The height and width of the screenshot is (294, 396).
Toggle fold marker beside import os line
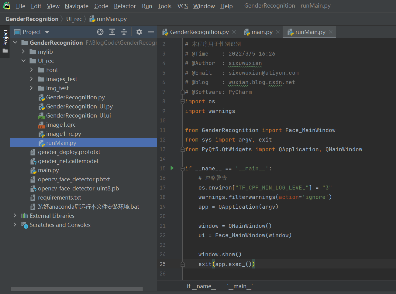(183, 101)
